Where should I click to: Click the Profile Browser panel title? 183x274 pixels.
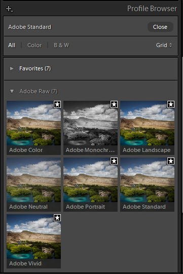pyautogui.click(x=152, y=9)
